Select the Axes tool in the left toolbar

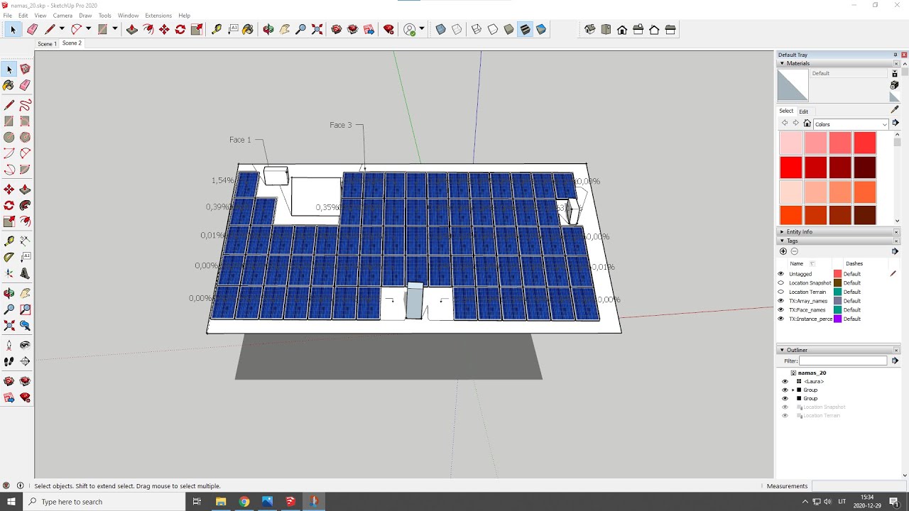tap(9, 273)
